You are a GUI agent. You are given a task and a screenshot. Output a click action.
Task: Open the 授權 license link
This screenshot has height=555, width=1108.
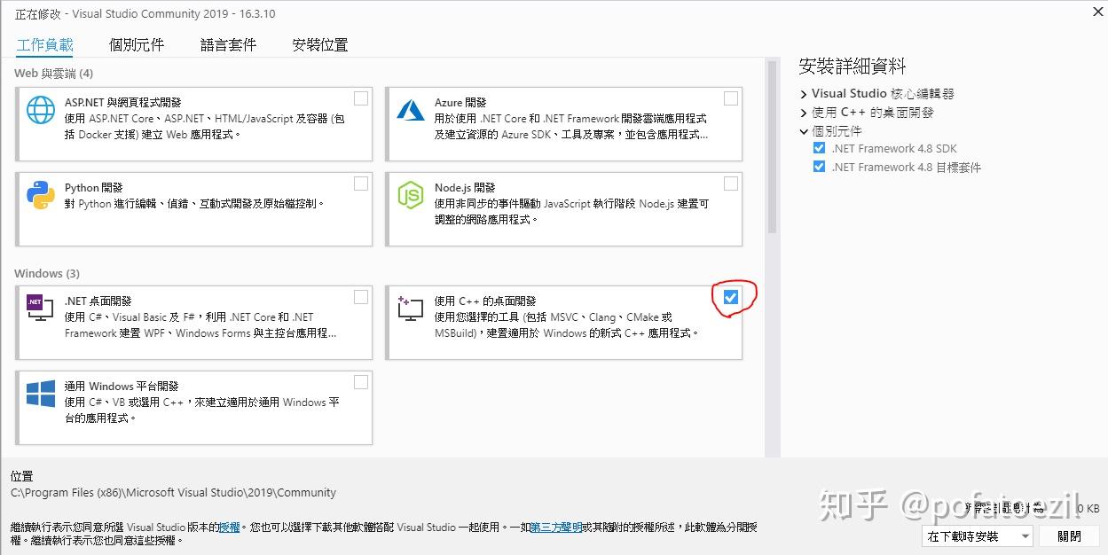point(229,527)
